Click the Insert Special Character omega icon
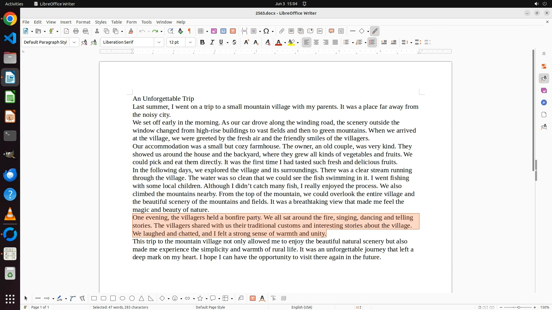This screenshot has height=310, width=552. 266,31
